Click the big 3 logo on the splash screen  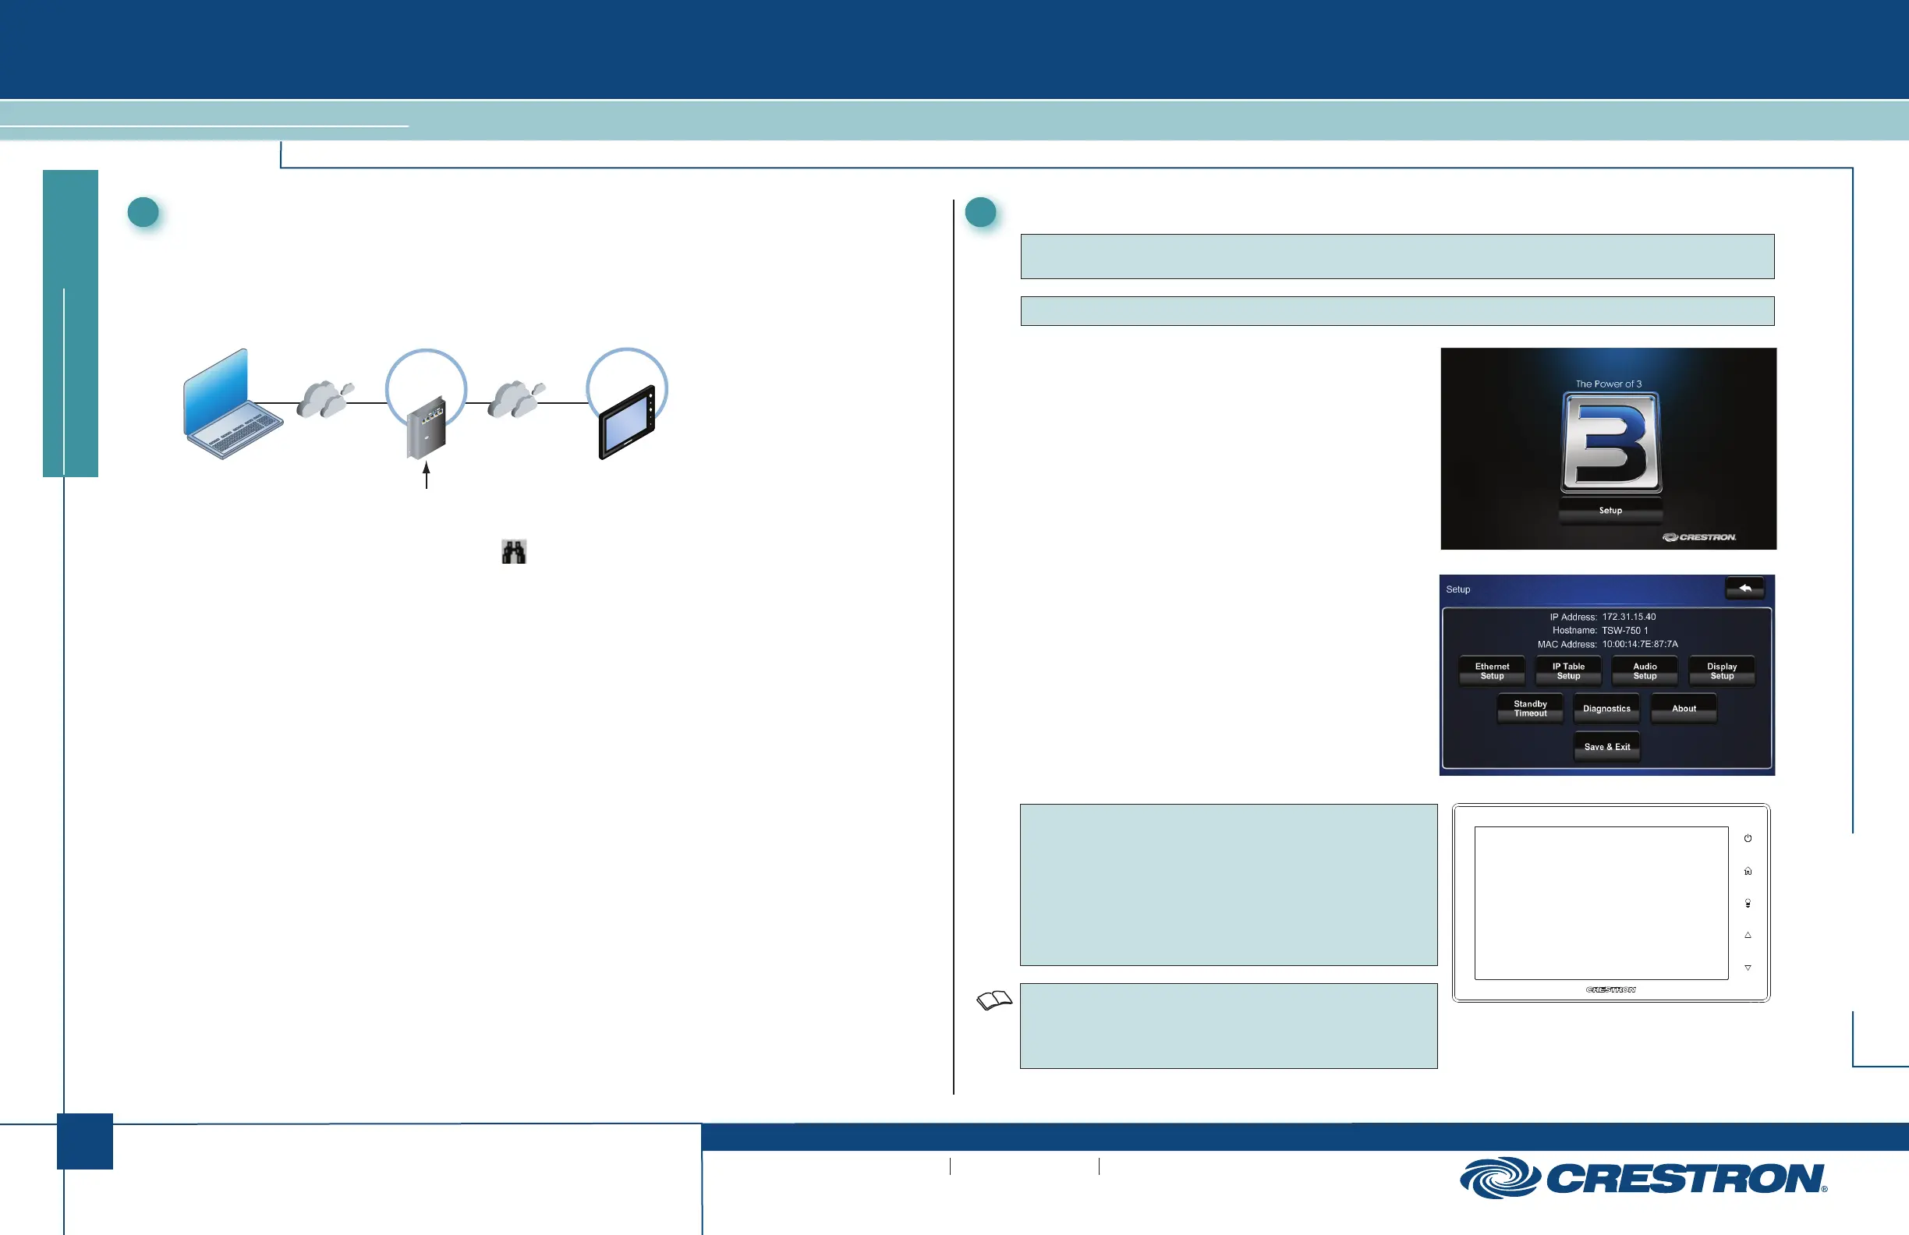[1610, 443]
